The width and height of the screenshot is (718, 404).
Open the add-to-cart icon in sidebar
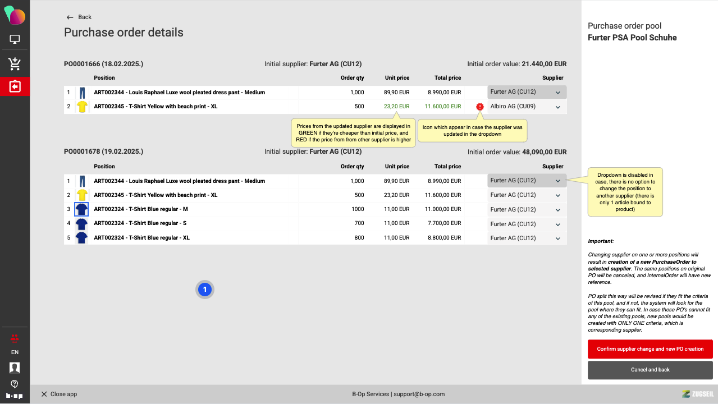[15, 64]
